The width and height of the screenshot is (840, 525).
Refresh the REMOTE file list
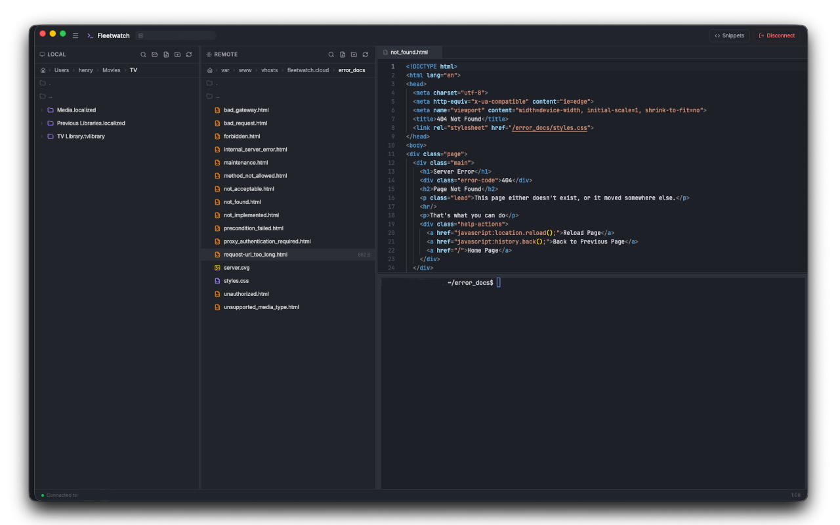coord(366,54)
